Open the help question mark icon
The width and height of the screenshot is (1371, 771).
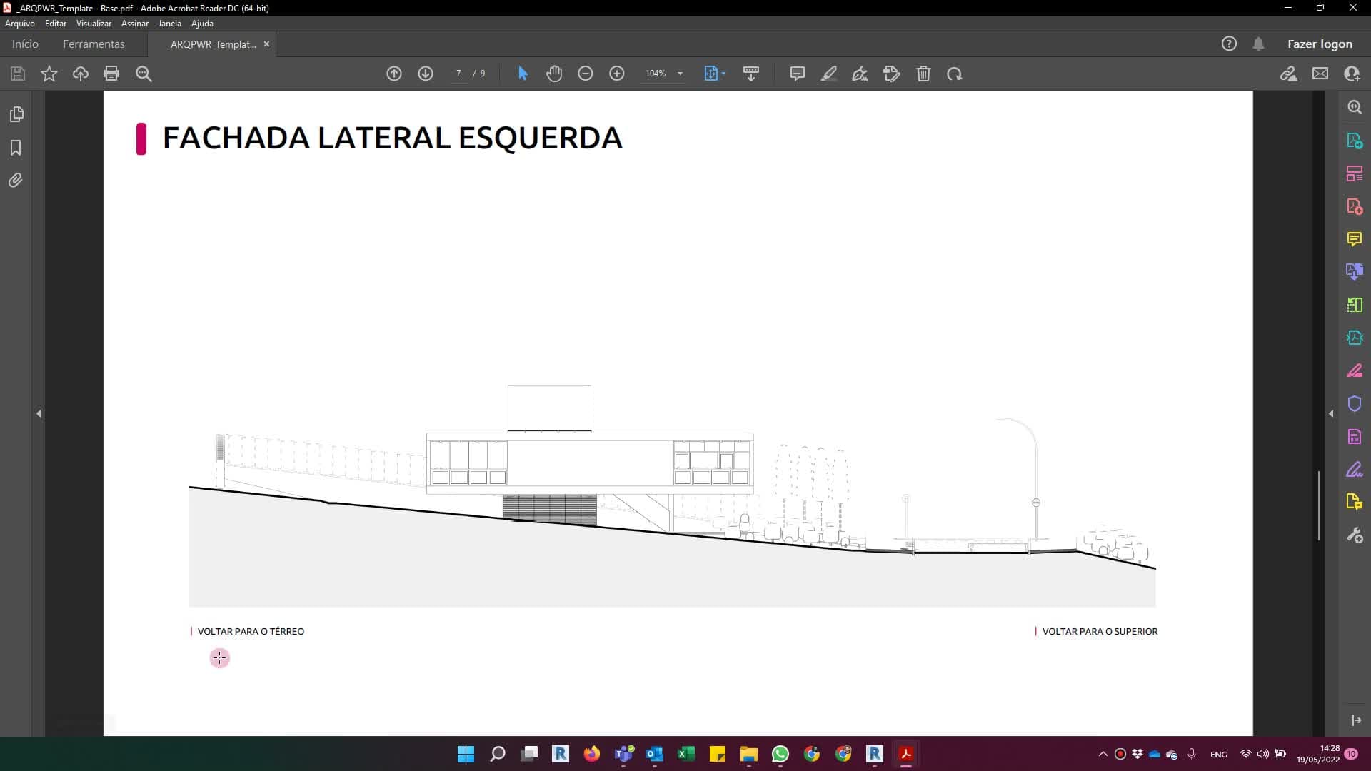(x=1229, y=44)
